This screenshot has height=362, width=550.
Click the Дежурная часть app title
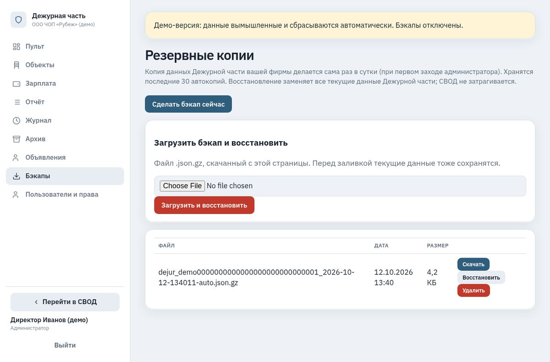click(59, 16)
